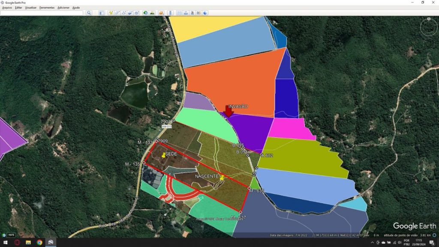Open the planet switcher dropdown

pyautogui.click(x=161, y=13)
